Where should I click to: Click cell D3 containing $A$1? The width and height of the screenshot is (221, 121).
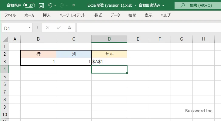tap(109, 62)
